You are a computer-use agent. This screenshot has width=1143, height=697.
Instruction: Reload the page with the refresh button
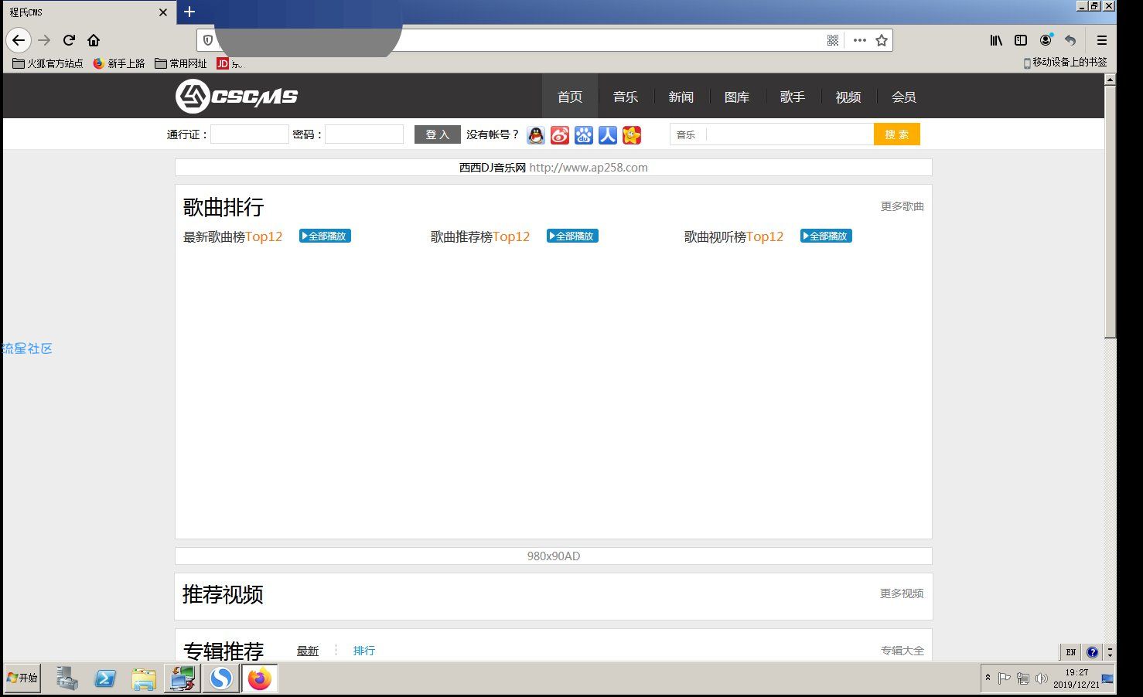click(69, 40)
